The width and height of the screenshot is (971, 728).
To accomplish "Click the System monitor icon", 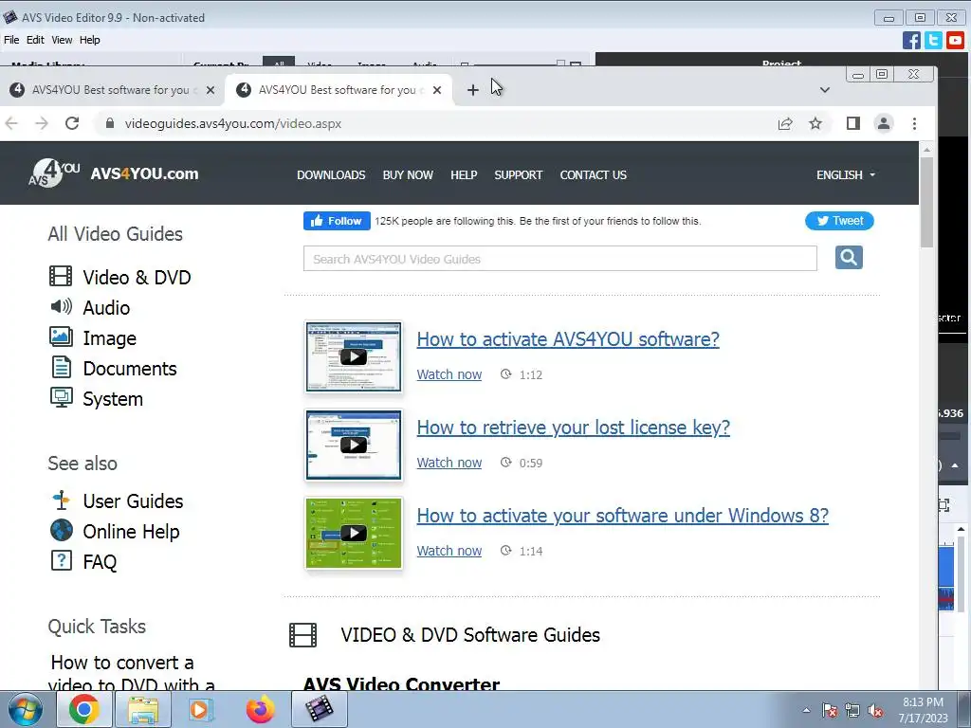I will (x=61, y=397).
